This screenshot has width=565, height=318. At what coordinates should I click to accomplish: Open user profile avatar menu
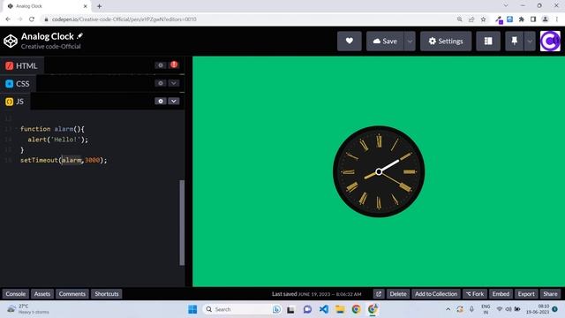coord(550,42)
